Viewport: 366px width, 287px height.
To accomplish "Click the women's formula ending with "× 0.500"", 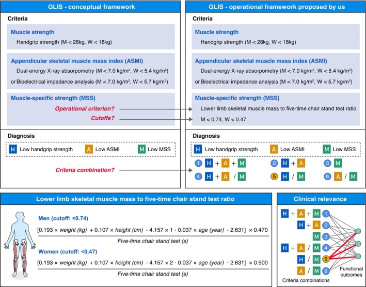I will pyautogui.click(x=152, y=263).
